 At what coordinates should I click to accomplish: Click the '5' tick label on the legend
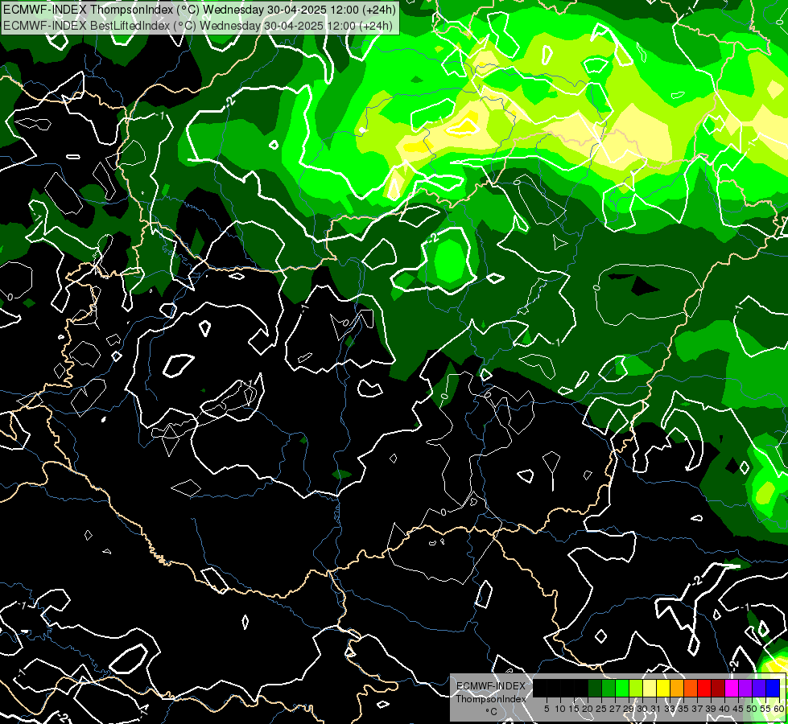coord(547,709)
